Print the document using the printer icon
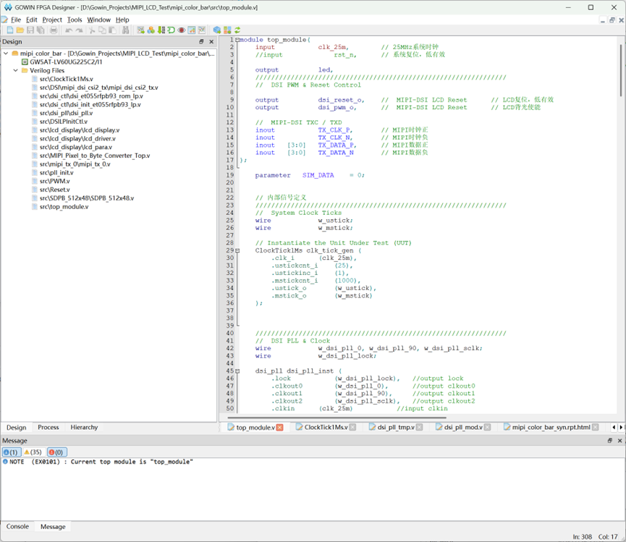 (x=54, y=30)
